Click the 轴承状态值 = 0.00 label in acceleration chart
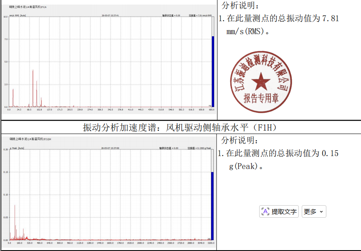The image size is (361, 251). point(169,148)
